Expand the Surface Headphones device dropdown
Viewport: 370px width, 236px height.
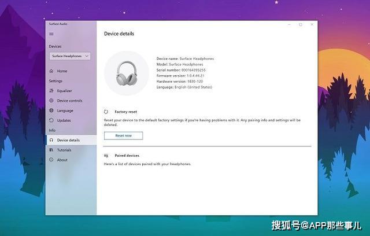70,56
